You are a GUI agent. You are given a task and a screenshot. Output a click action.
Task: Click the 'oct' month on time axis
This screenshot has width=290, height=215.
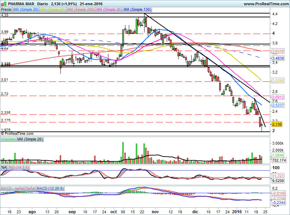114,212
